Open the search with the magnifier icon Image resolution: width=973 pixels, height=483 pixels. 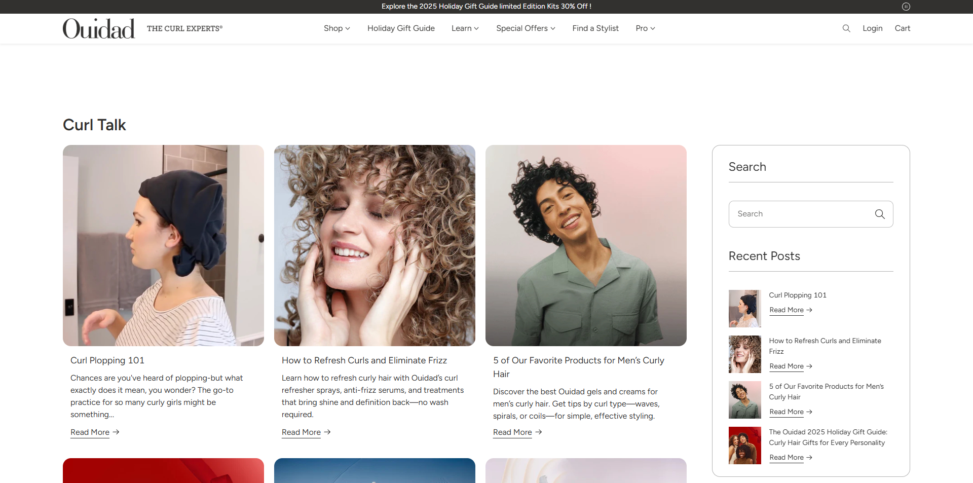coord(846,28)
